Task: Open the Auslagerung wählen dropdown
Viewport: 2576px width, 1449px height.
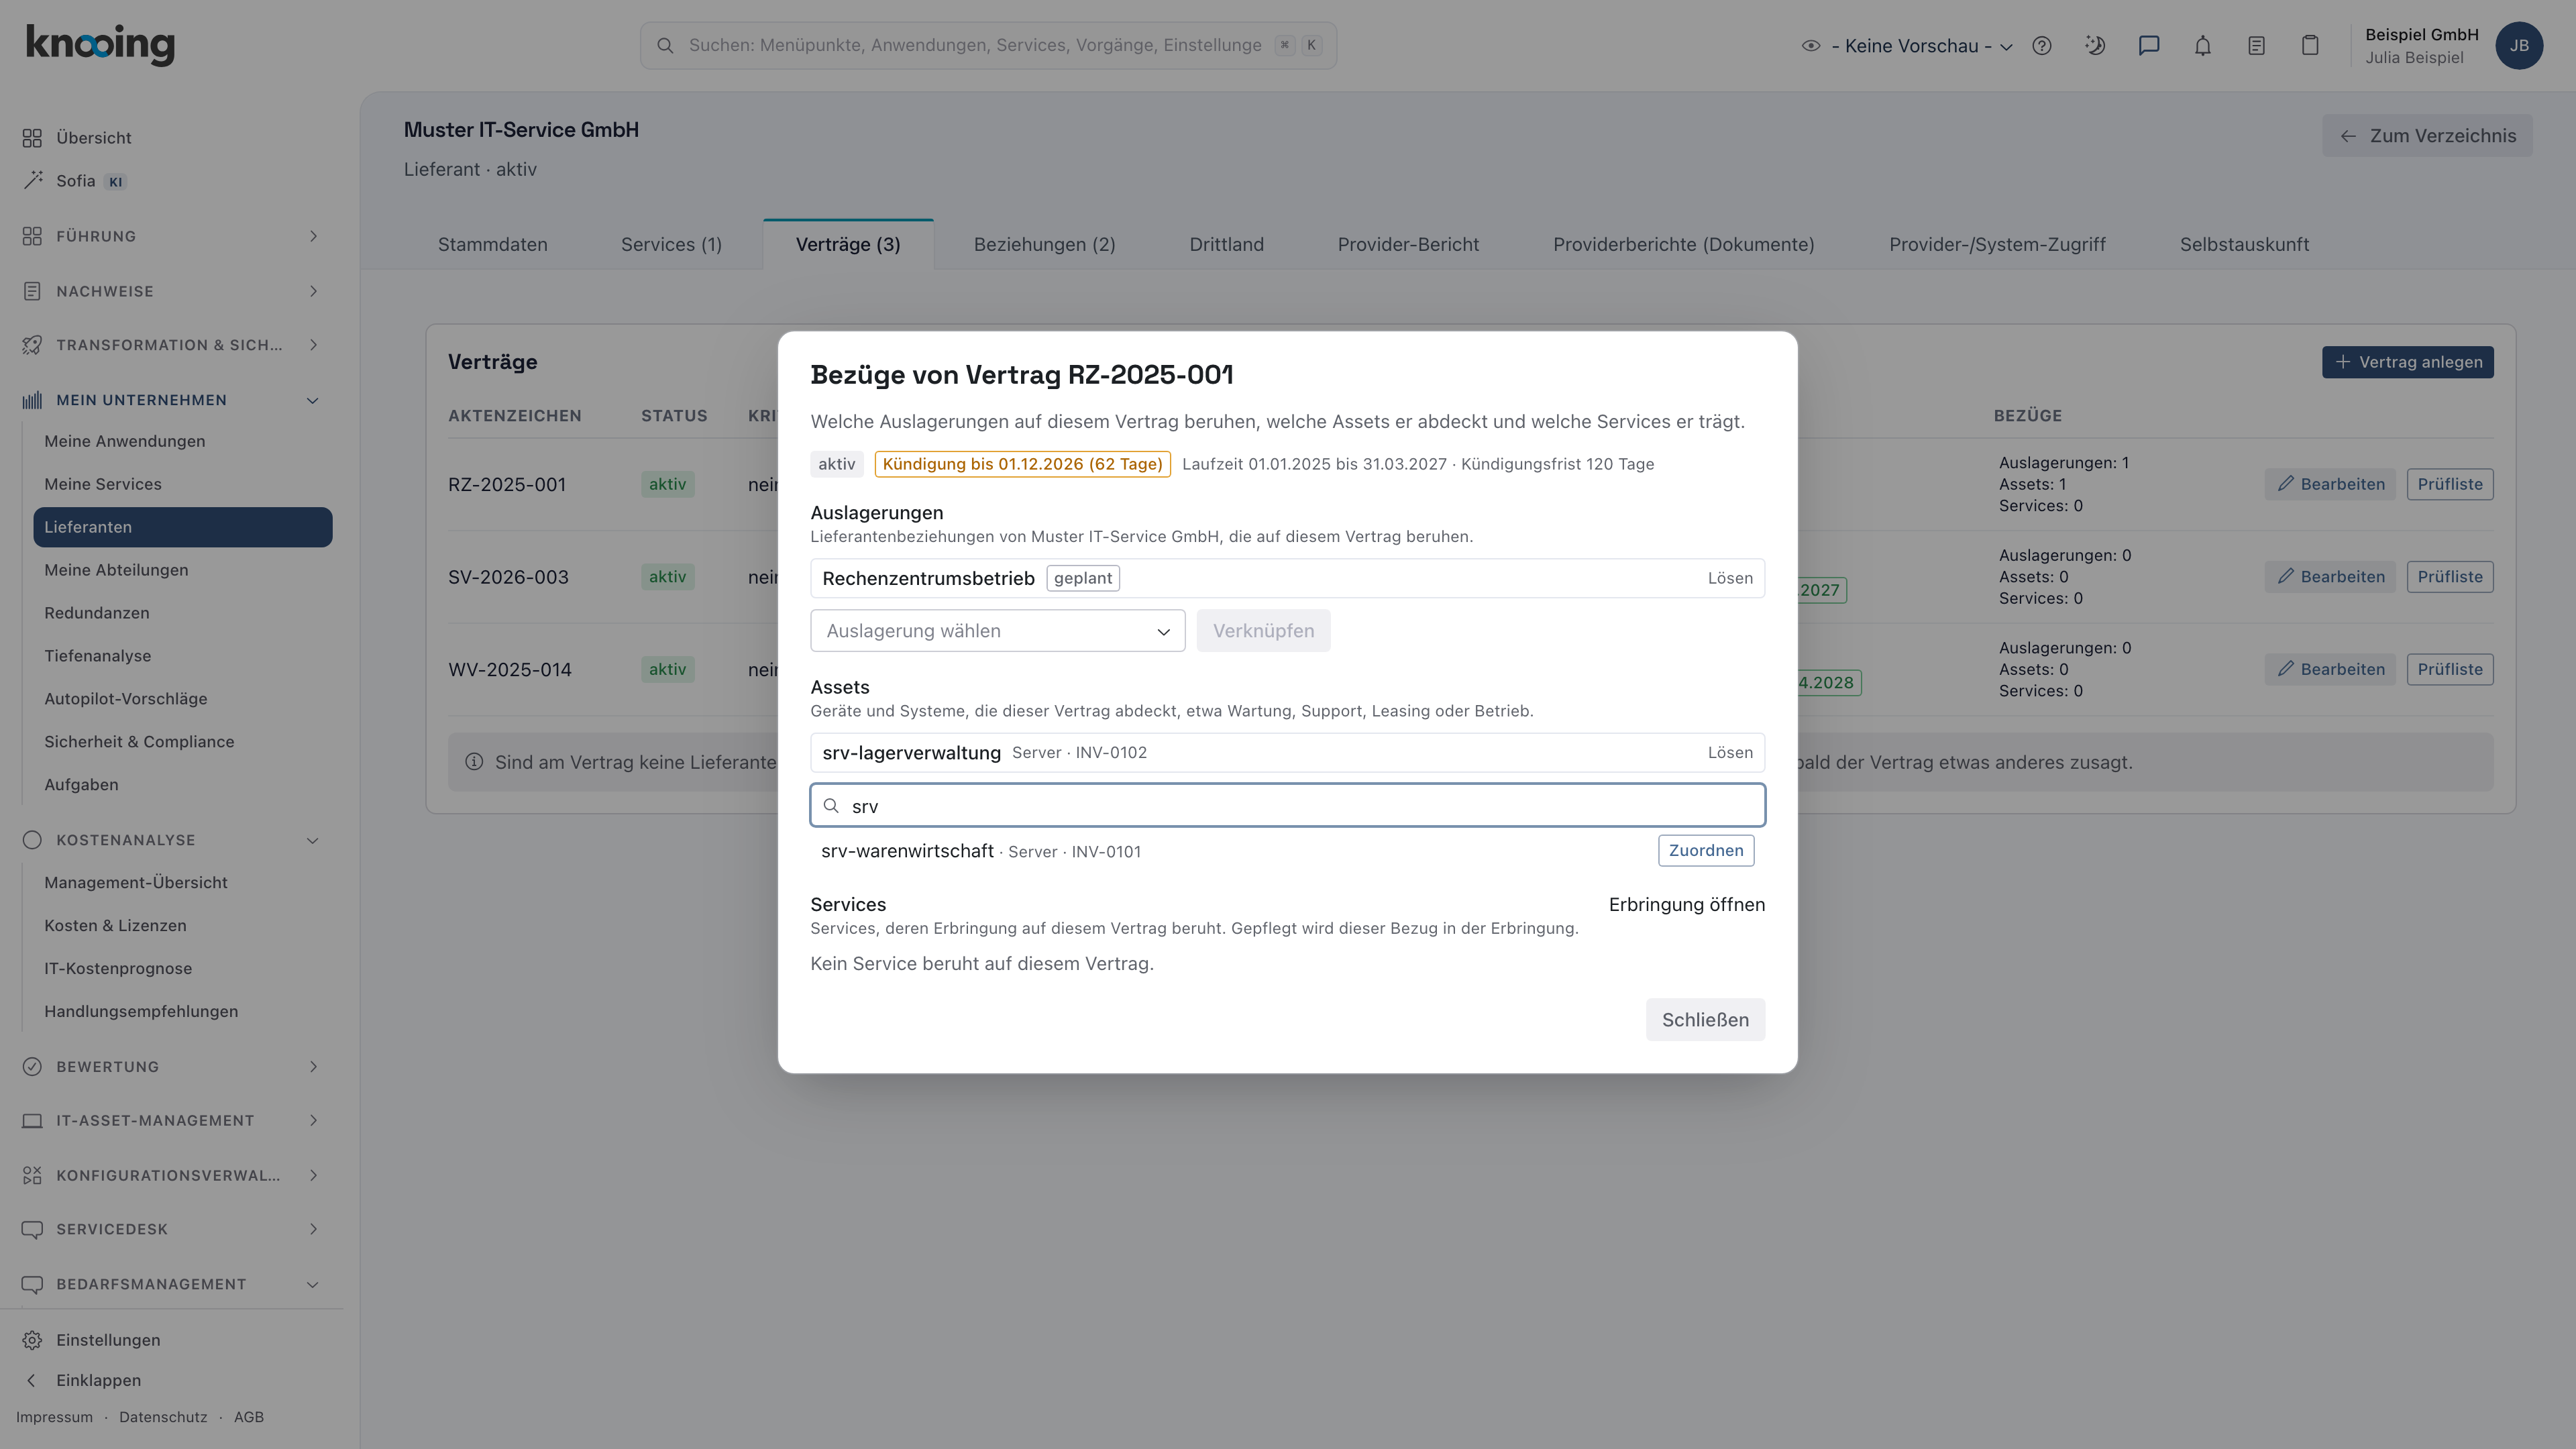Action: point(997,631)
